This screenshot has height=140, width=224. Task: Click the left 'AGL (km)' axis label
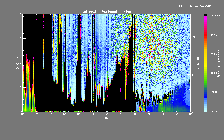pos(18,63)
